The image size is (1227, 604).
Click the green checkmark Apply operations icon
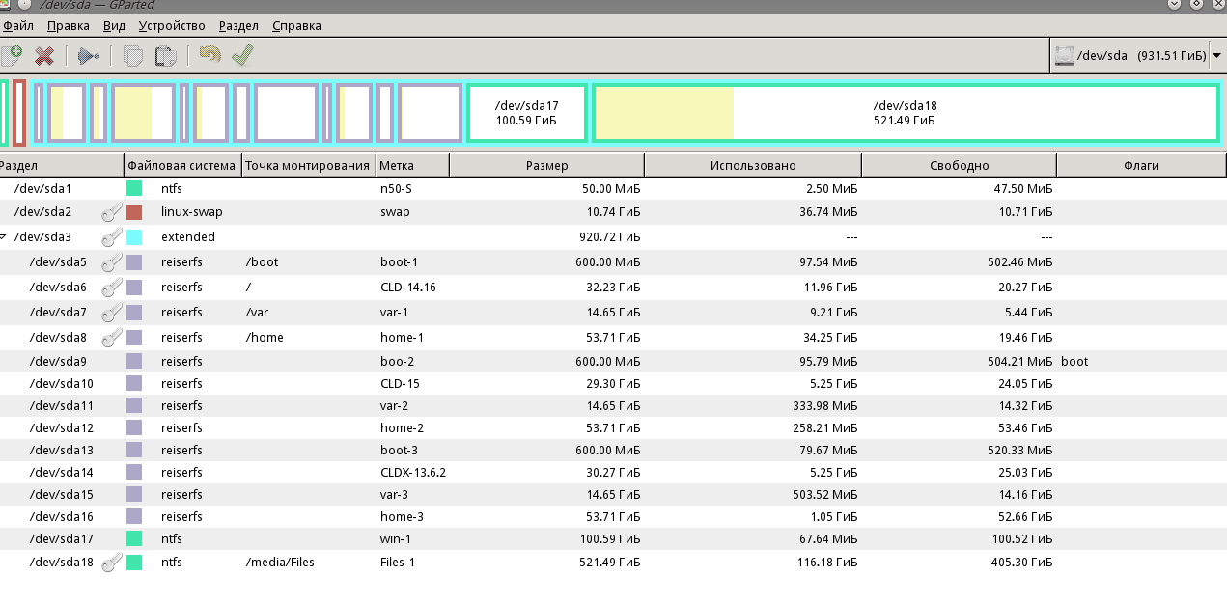[242, 54]
